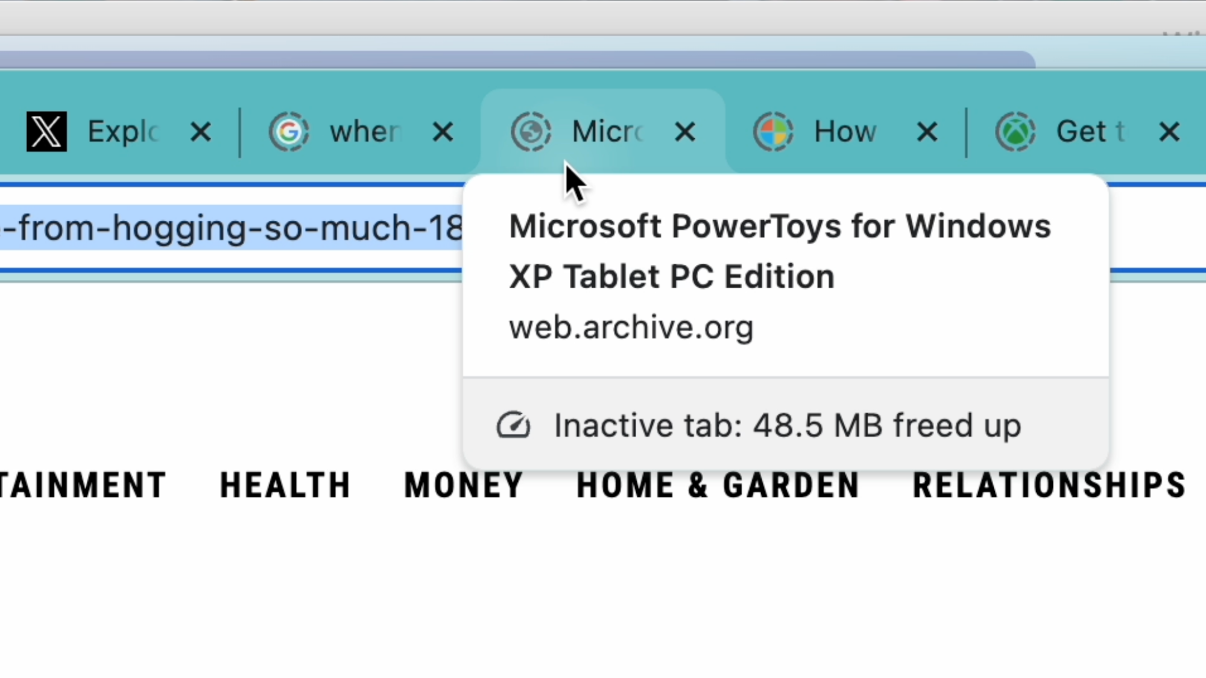This screenshot has height=678, width=1206.
Task: Click the Google favicon on wher tab
Action: click(x=289, y=131)
